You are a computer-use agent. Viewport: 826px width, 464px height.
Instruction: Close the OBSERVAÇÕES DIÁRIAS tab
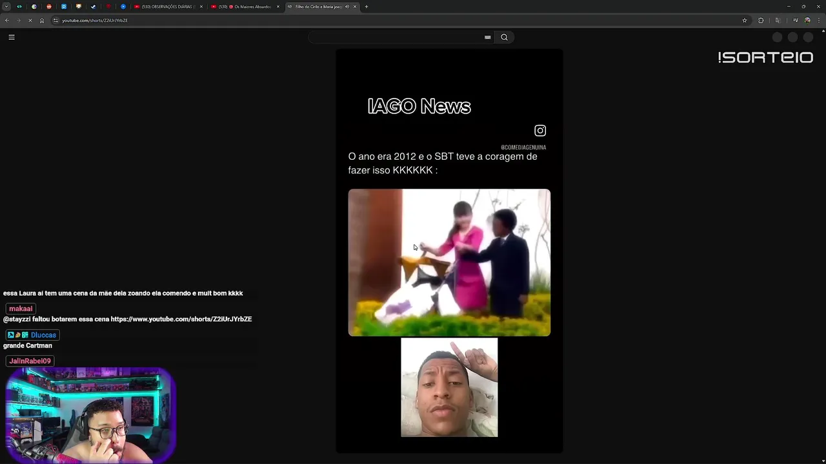pyautogui.click(x=201, y=6)
